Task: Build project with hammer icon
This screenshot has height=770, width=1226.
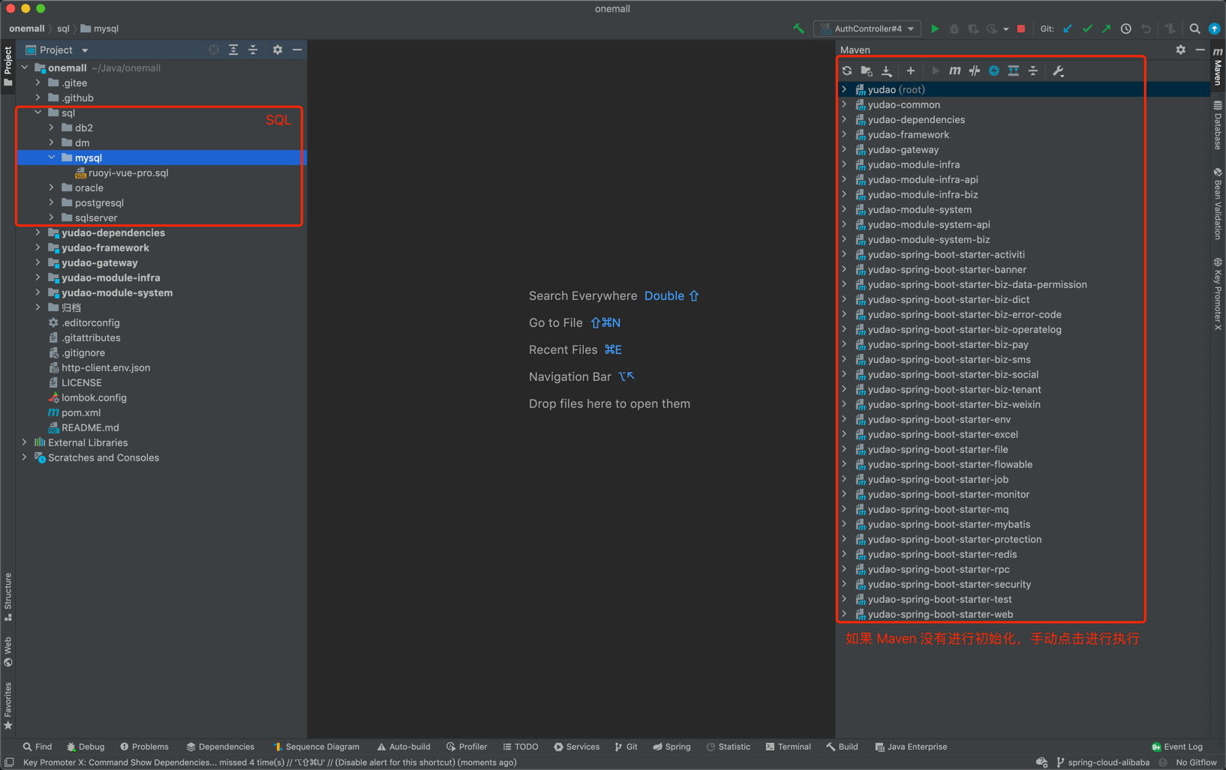Action: click(x=798, y=28)
